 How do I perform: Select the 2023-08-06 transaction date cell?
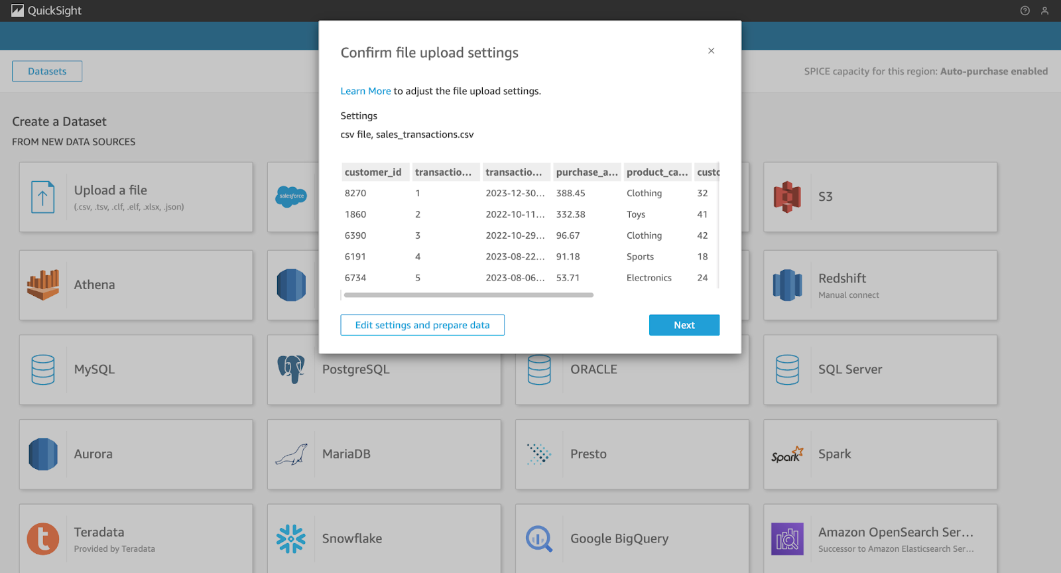coord(515,279)
